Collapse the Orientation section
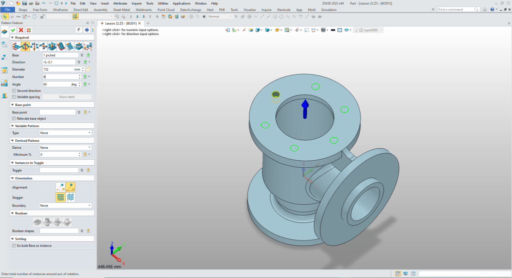This screenshot has height=278, width=512. 12,178
